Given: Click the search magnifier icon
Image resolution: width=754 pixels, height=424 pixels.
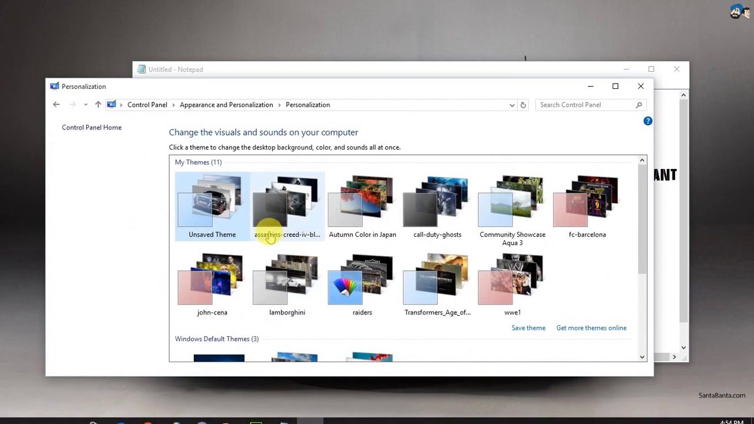Looking at the screenshot, I should [639, 105].
